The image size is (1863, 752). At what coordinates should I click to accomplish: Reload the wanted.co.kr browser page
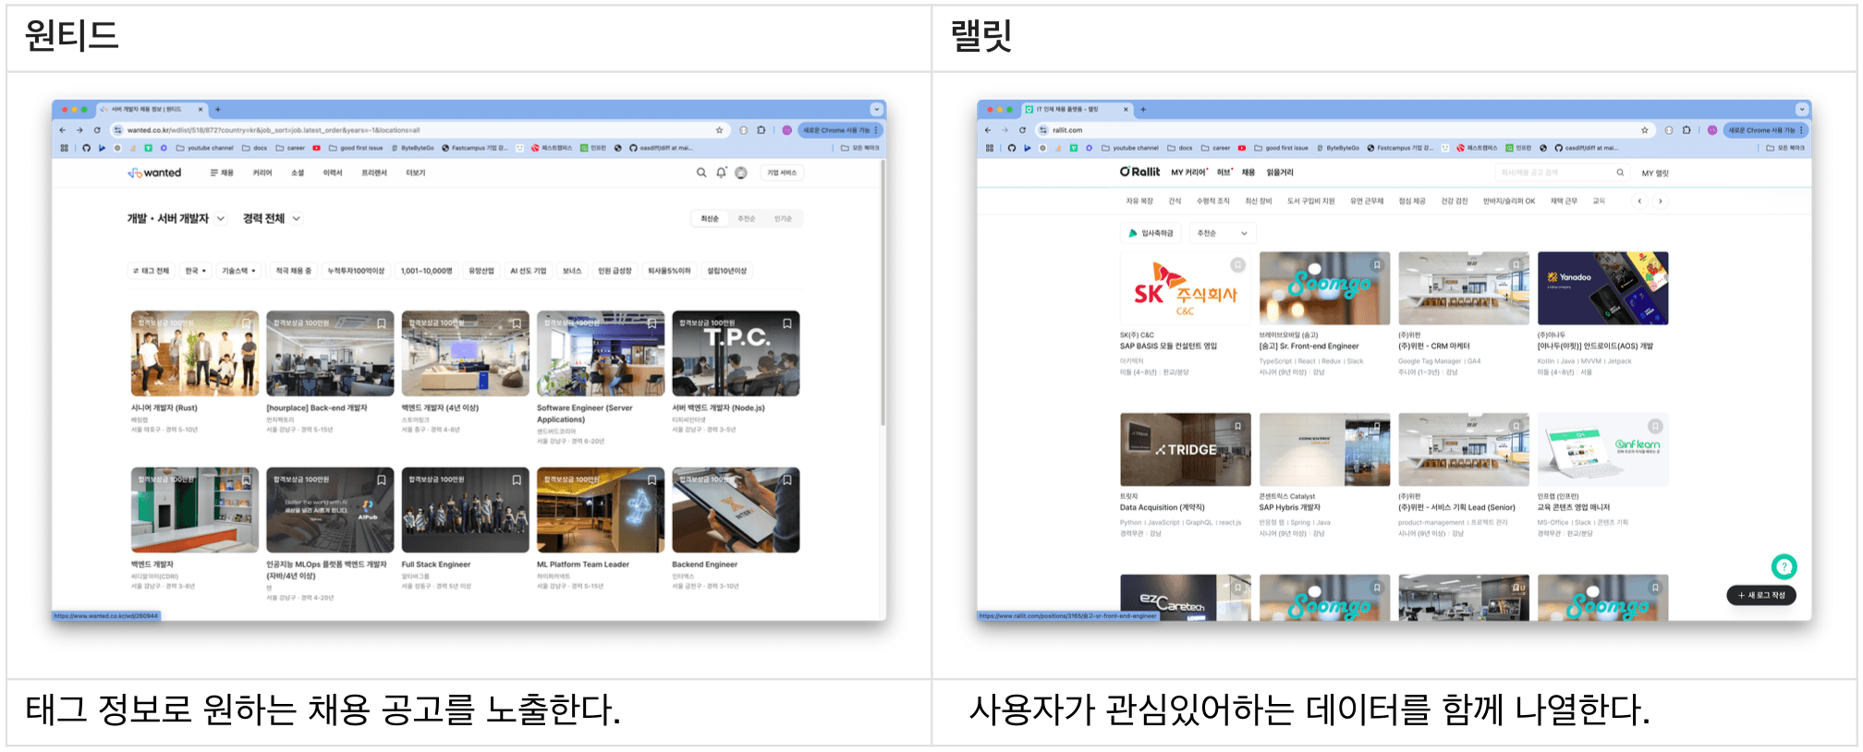[97, 130]
